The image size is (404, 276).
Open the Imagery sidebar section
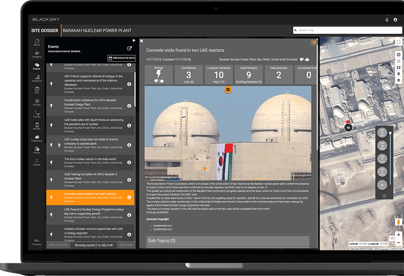pyautogui.click(x=37, y=55)
